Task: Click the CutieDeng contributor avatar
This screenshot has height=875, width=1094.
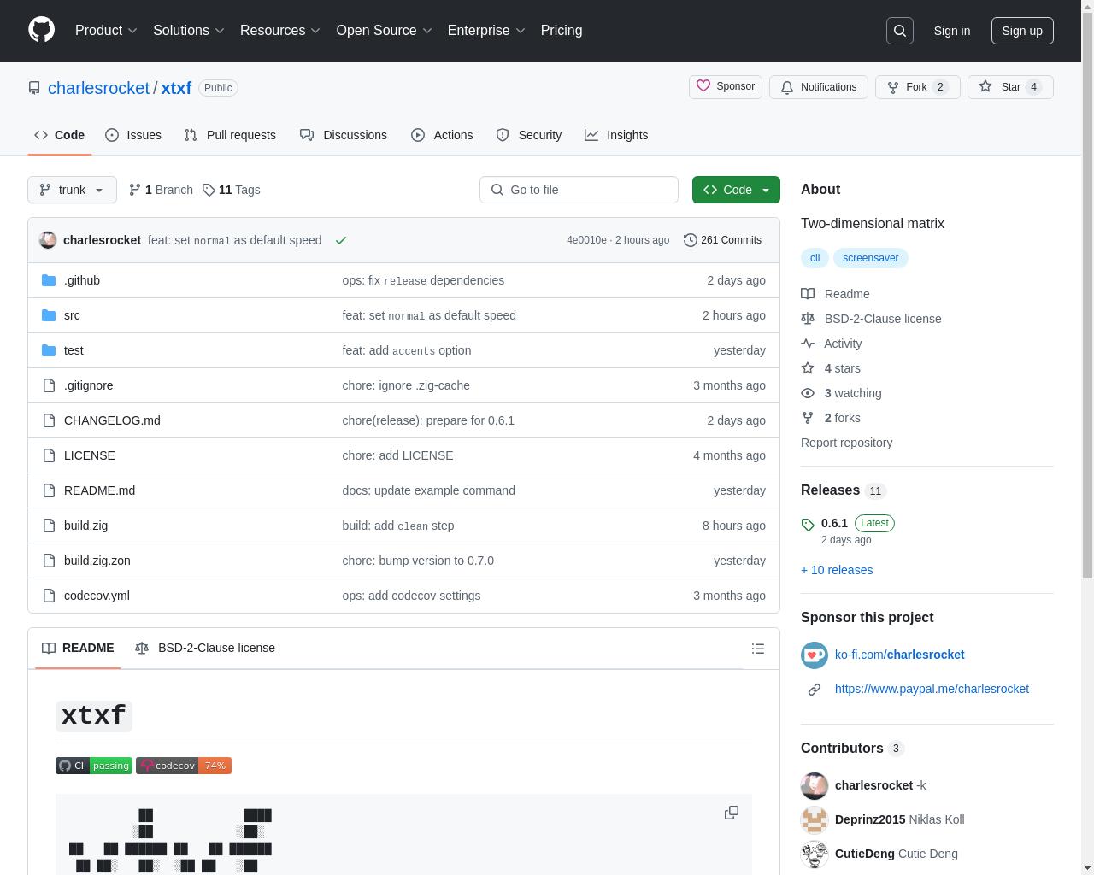Action: point(815,854)
